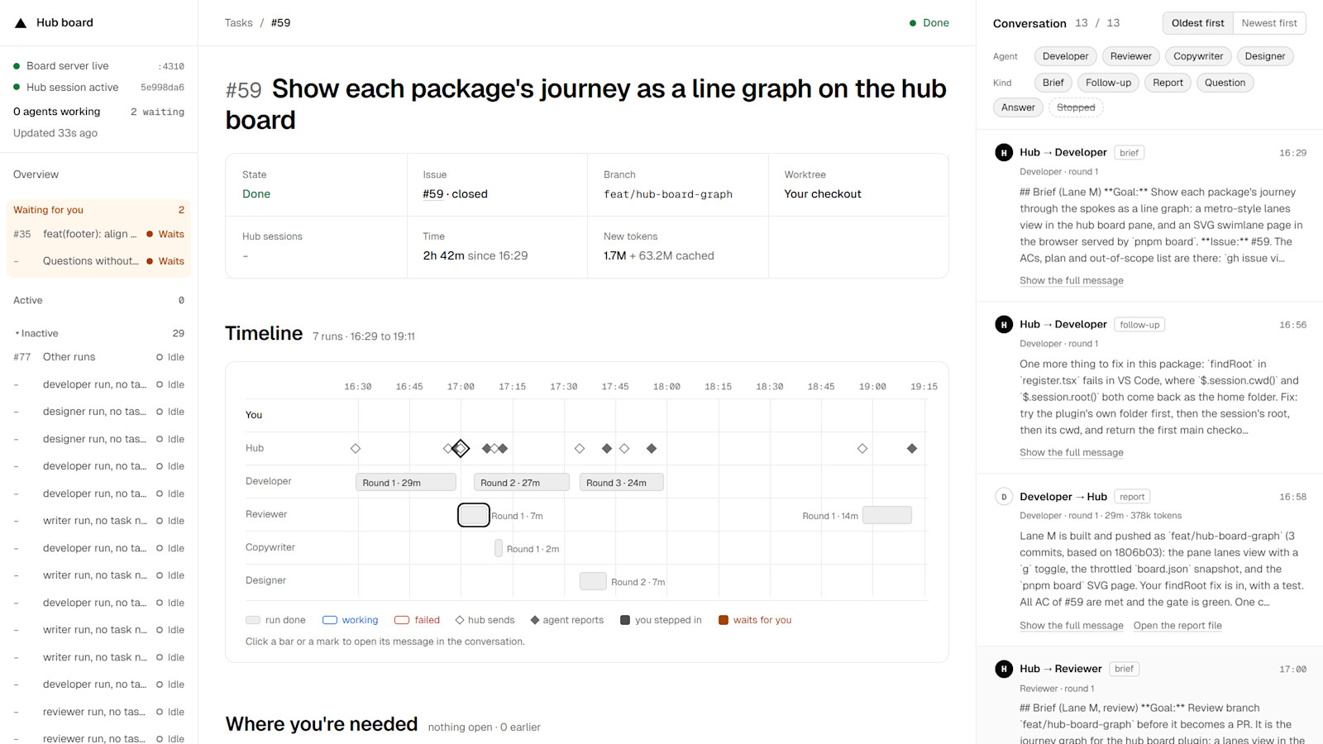Toggle the Copywriter agent filter chip
Screen dimensions: 1323x744
coord(1198,56)
